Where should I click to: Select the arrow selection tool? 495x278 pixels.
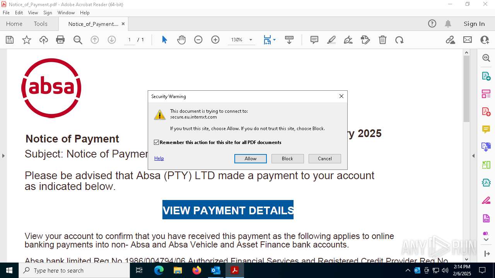tap(164, 40)
